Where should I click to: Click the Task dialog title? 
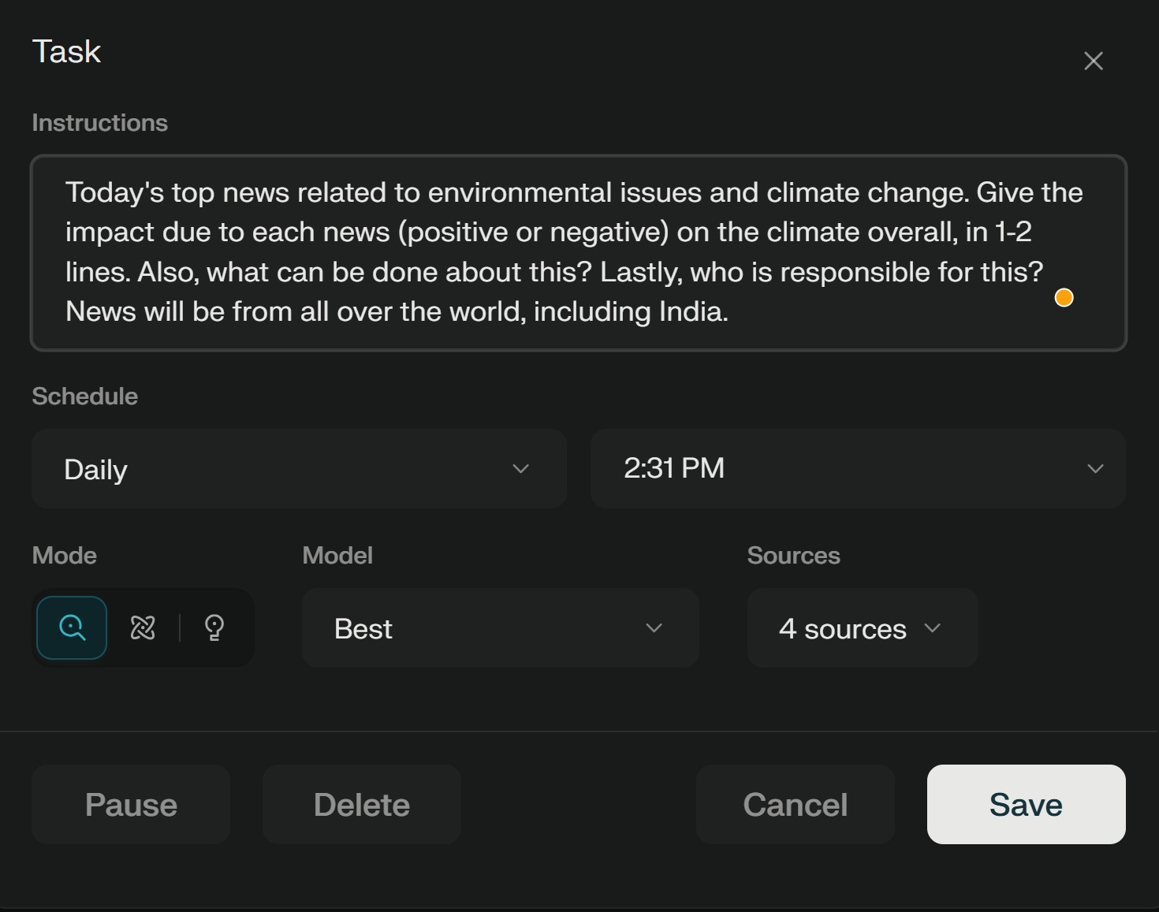tap(66, 52)
